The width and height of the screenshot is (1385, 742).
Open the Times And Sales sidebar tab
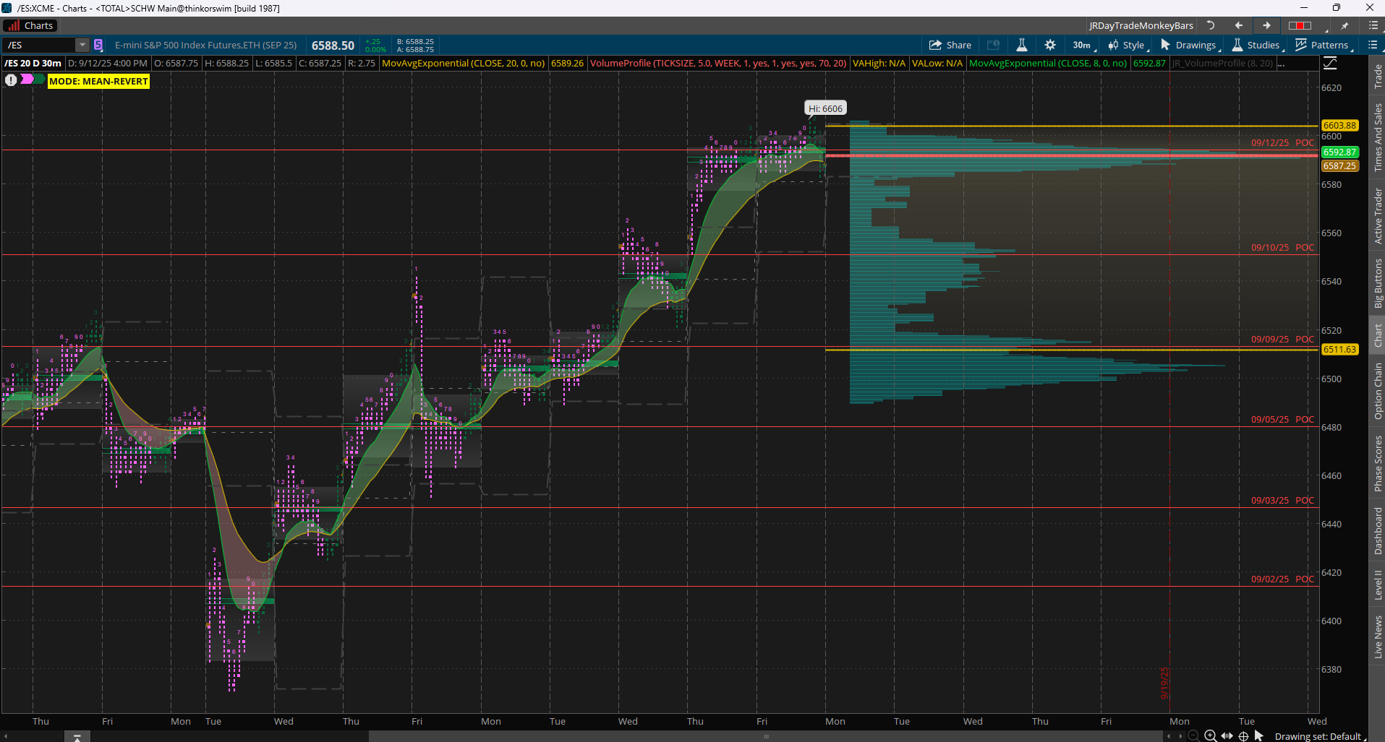click(x=1377, y=137)
